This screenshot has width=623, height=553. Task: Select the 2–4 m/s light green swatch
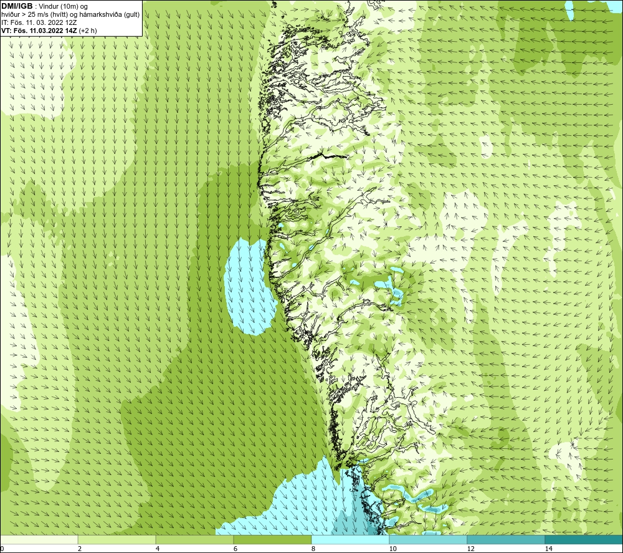[x=117, y=539]
